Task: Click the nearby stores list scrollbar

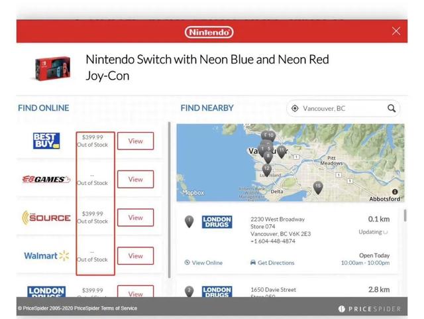Action: pyautogui.click(x=405, y=216)
